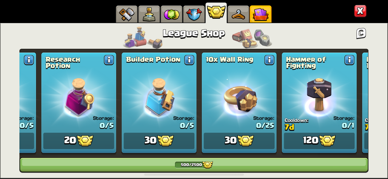The width and height of the screenshot is (388, 179).
Task: Switch to the potion pedestal tab
Action: [149, 14]
